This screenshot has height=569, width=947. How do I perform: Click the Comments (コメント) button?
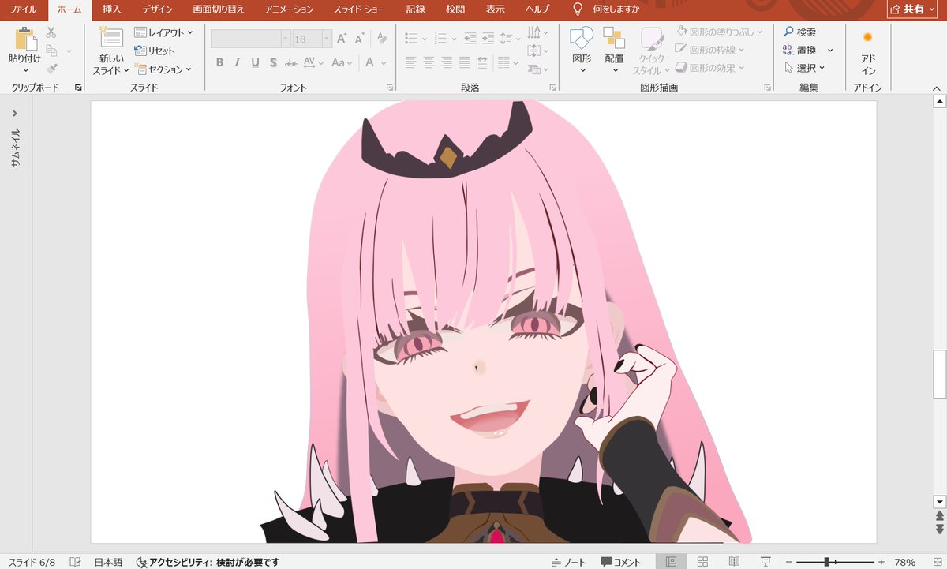click(x=621, y=562)
